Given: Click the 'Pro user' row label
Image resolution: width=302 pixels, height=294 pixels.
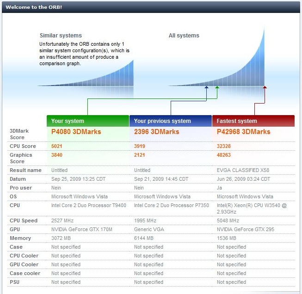Looking at the screenshot, I should tap(21, 188).
